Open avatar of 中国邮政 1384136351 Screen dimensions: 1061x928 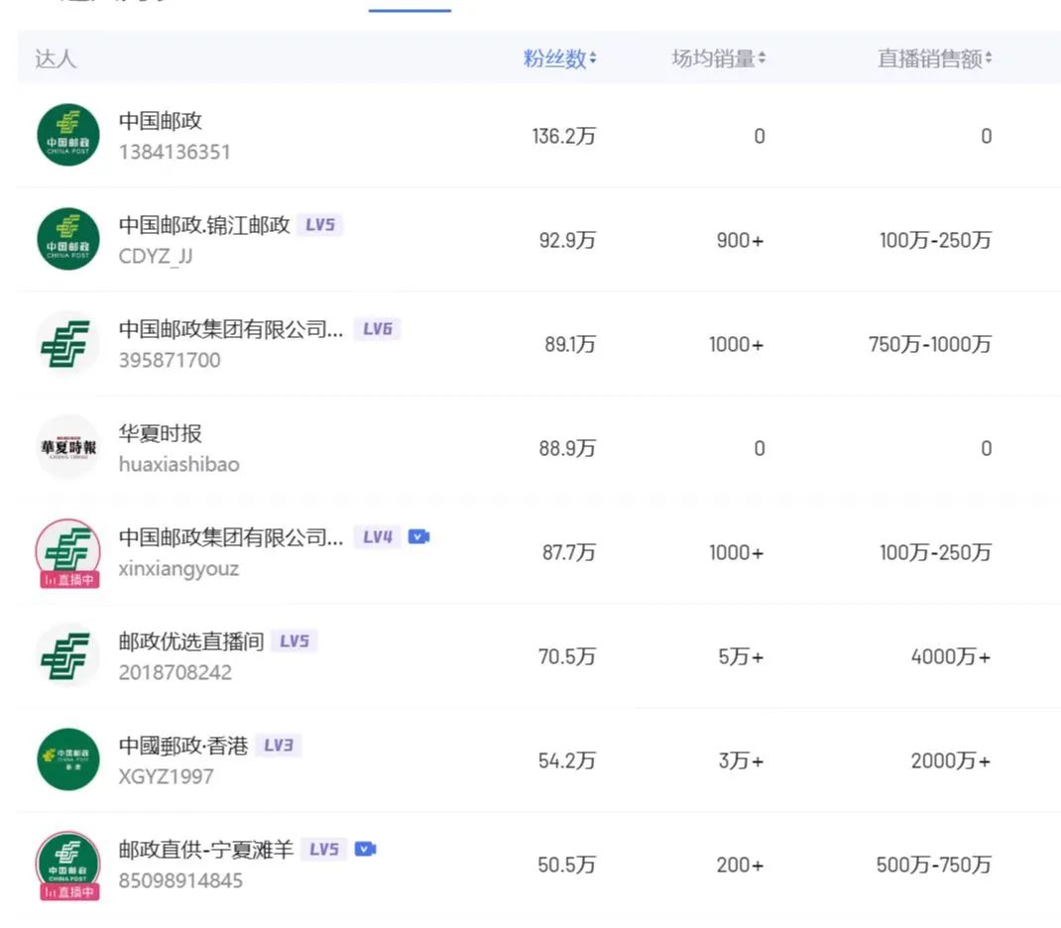tap(67, 135)
